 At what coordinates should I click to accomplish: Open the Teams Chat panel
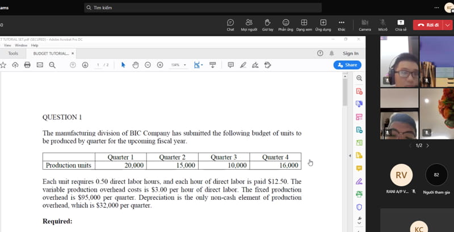click(230, 24)
